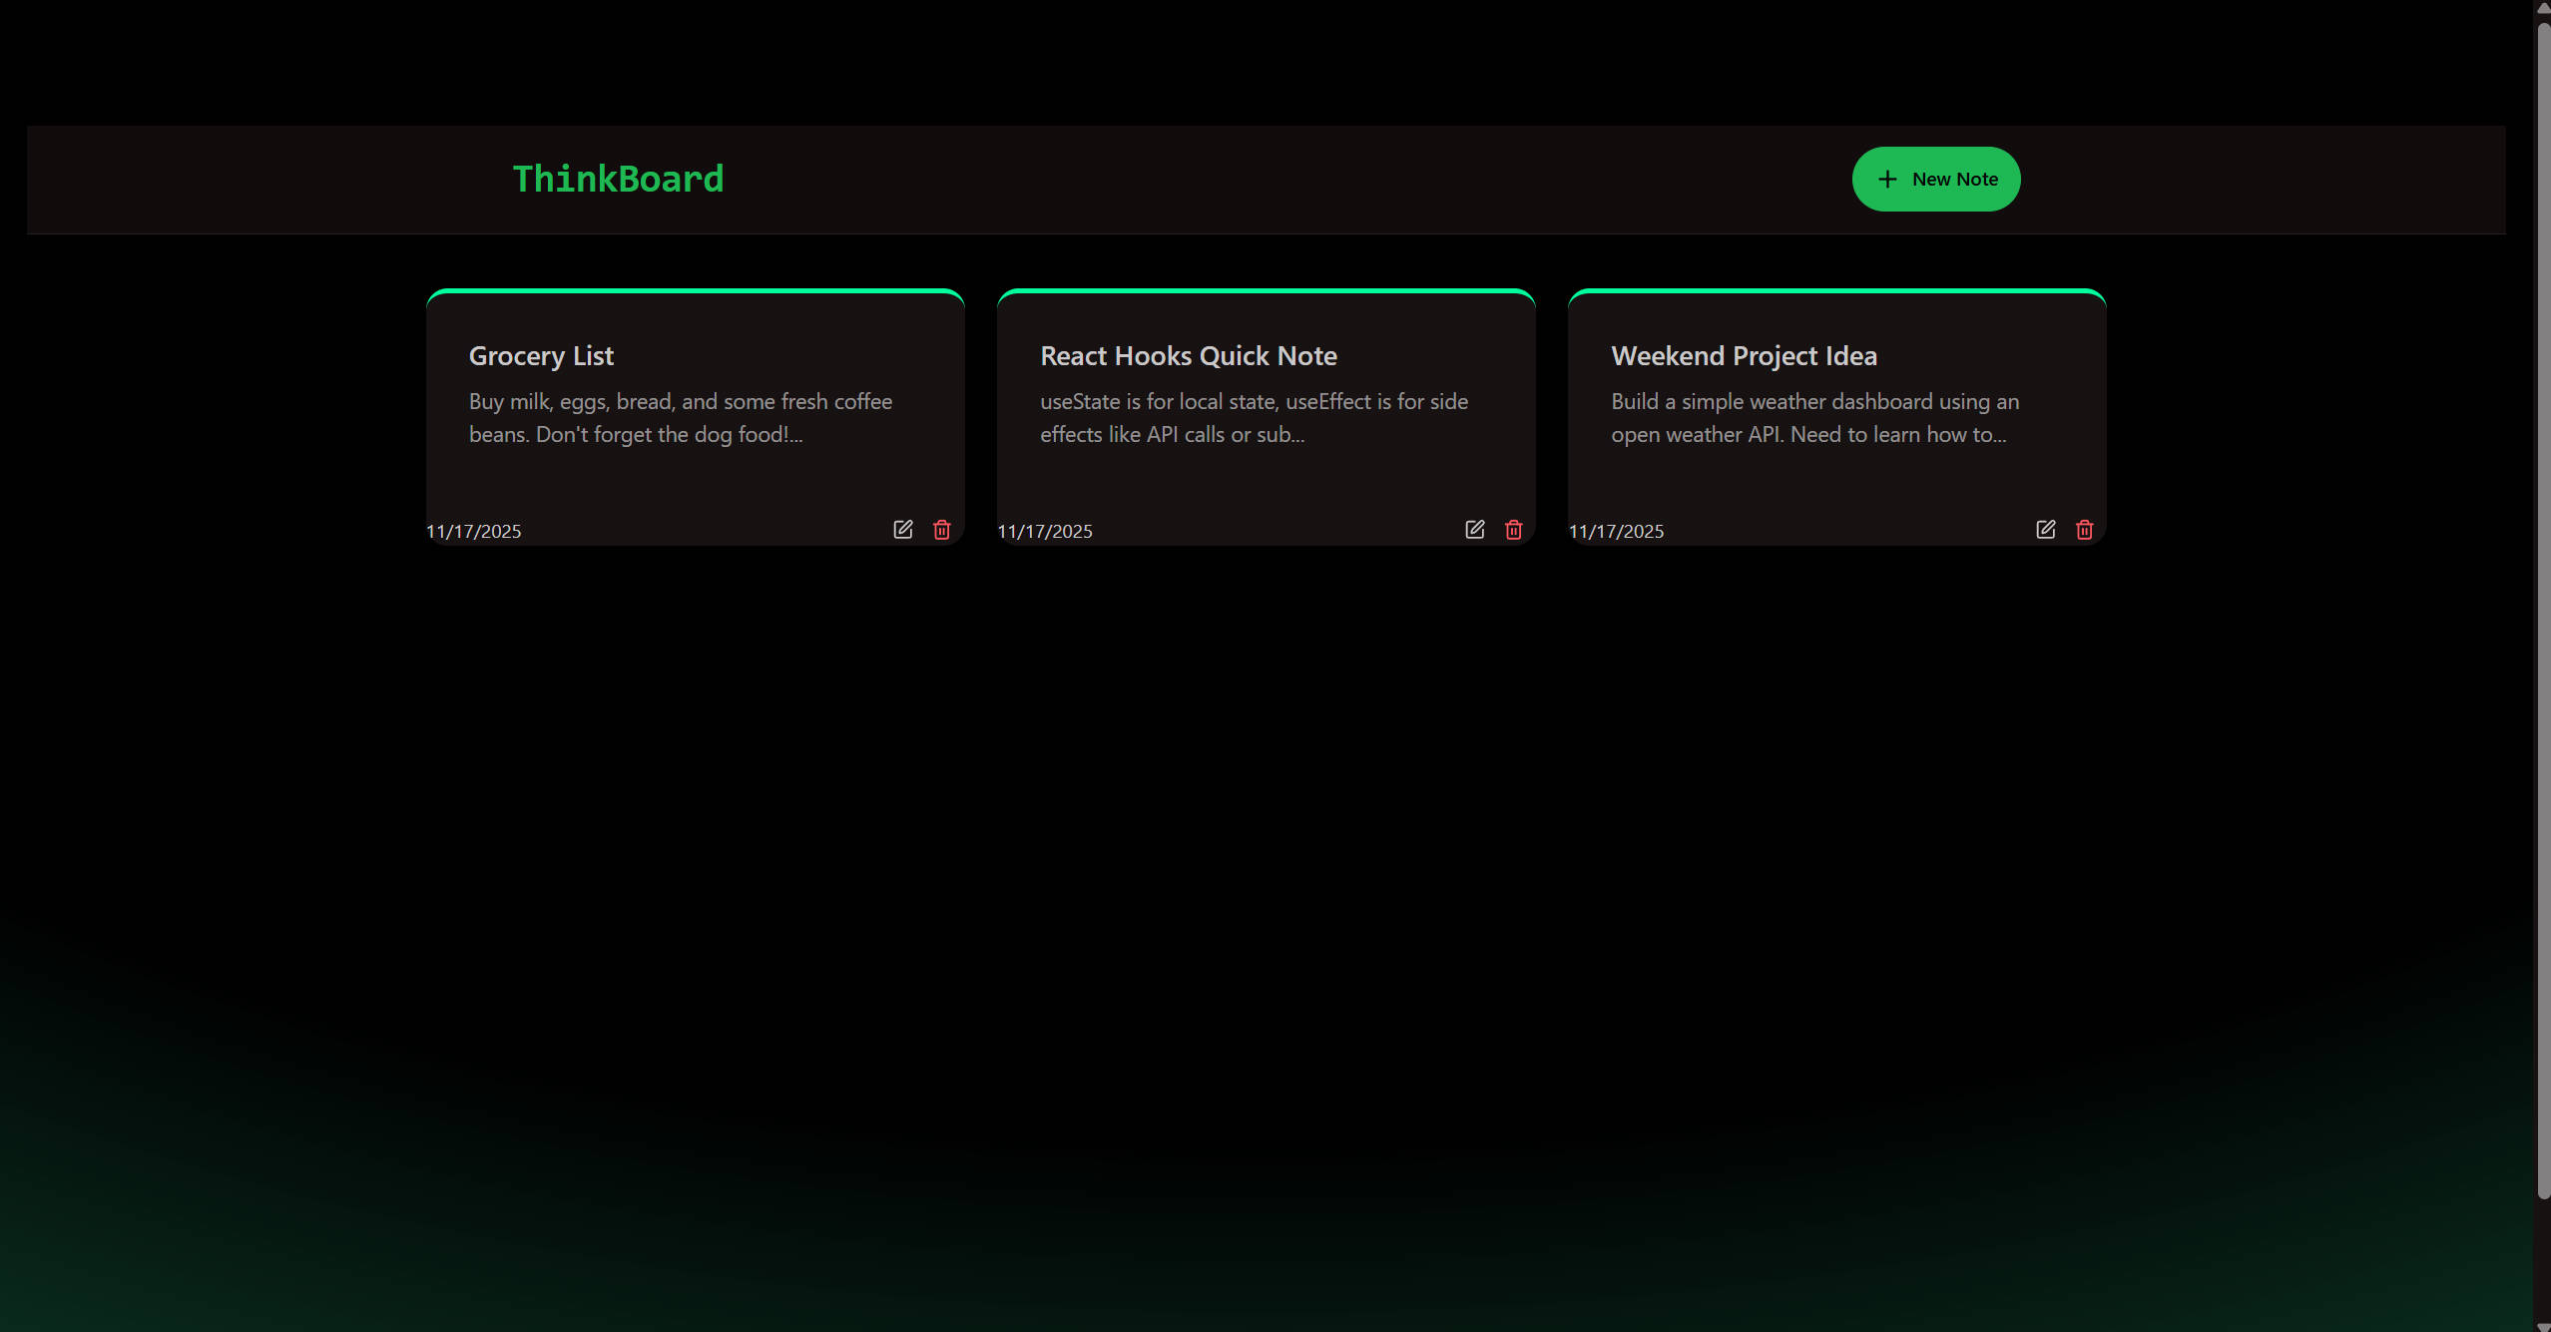Delete the Weekend Project Idea note
2551x1332 pixels.
2084,530
